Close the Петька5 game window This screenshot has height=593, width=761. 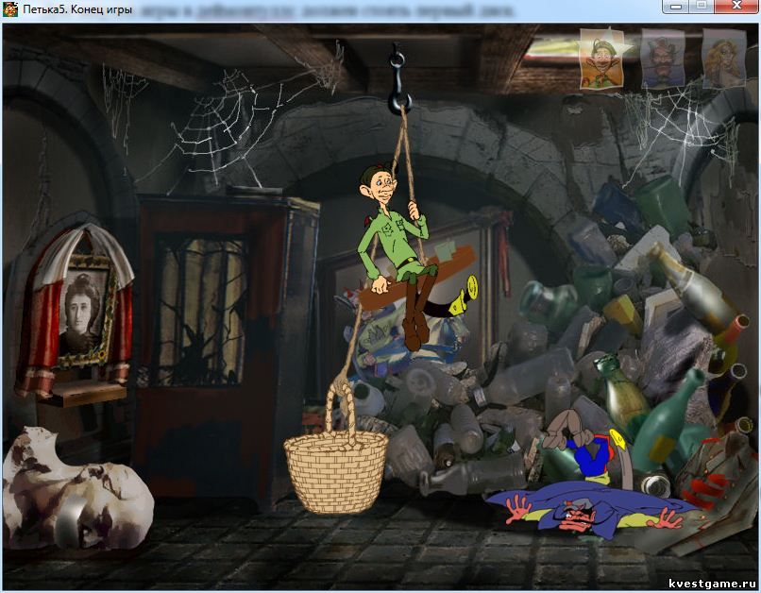pos(736,7)
